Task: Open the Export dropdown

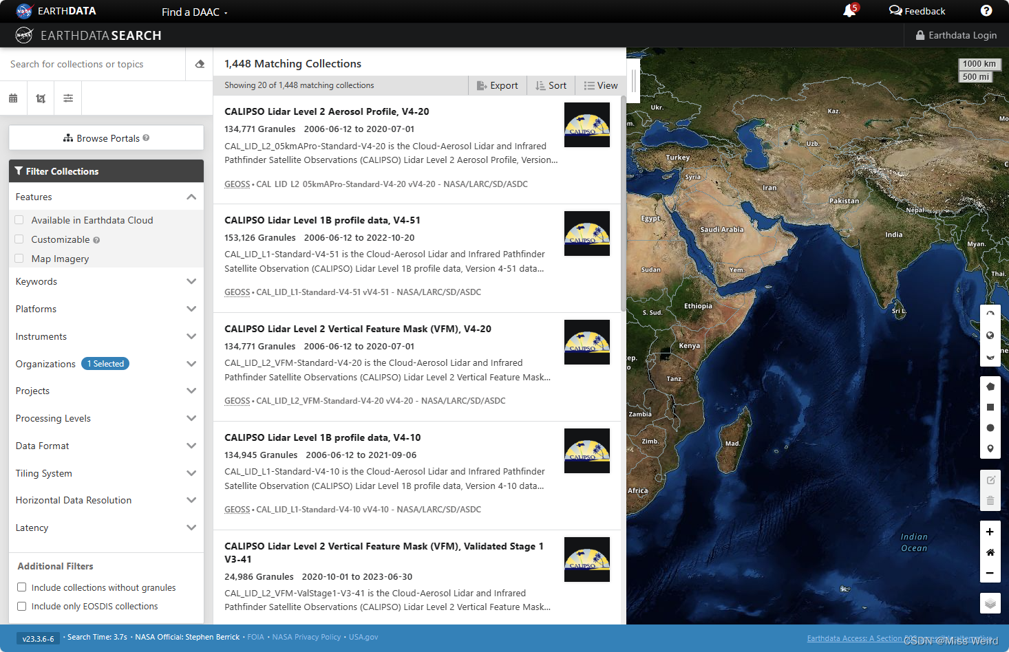Action: coord(498,85)
